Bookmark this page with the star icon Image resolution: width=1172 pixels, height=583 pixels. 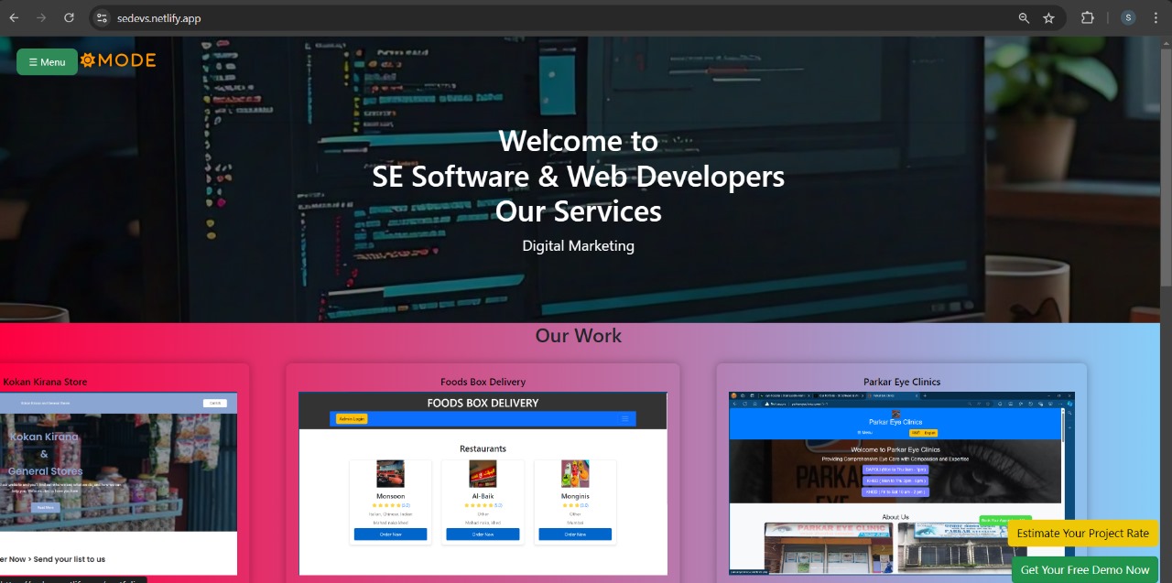(1048, 17)
